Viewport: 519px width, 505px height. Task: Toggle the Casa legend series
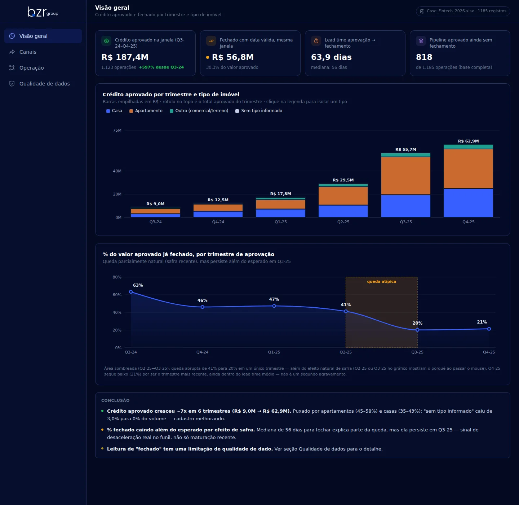[x=114, y=111]
